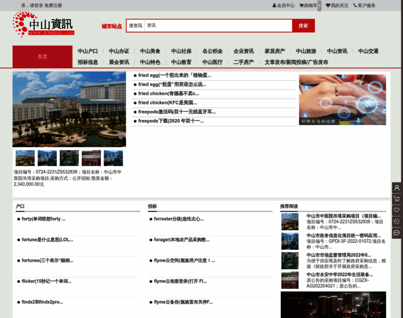This screenshot has width=403, height=318.
Task: Open the shopping cart icon in right sidebar
Action: tap(397, 199)
